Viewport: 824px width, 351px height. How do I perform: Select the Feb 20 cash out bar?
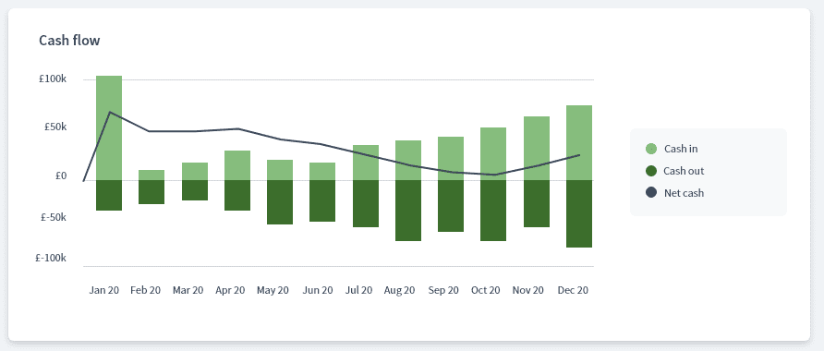[151, 192]
